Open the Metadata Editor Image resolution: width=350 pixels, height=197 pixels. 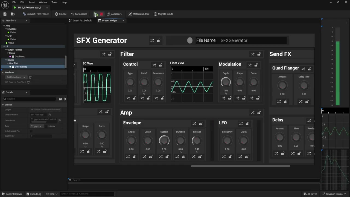click(139, 14)
